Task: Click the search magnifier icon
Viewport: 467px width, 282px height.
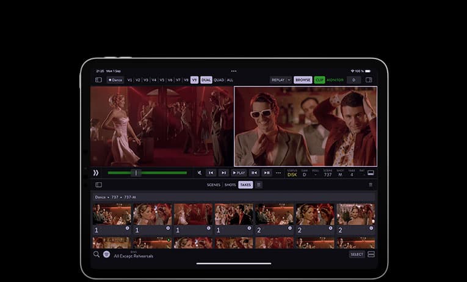Action: point(96,254)
